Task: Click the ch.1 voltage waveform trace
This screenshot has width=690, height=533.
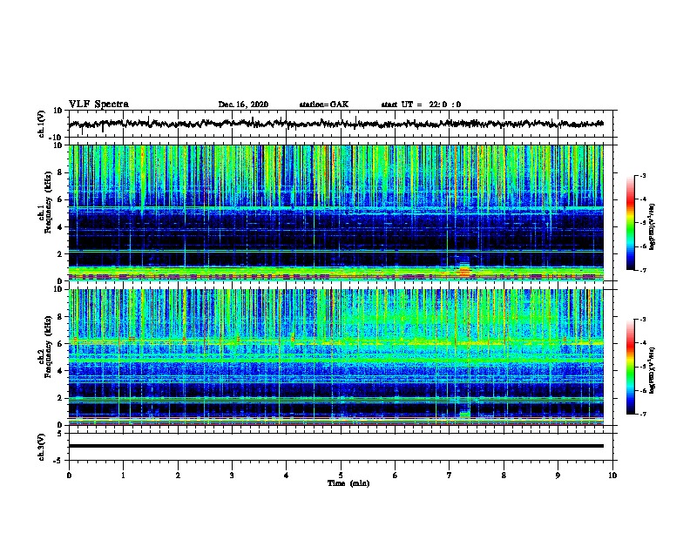Action: pyautogui.click(x=335, y=124)
